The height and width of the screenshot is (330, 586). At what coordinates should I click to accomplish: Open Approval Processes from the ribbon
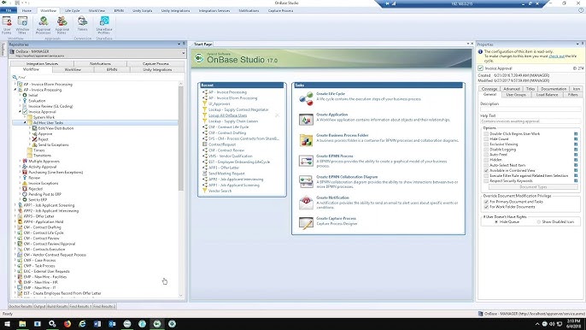44,25
